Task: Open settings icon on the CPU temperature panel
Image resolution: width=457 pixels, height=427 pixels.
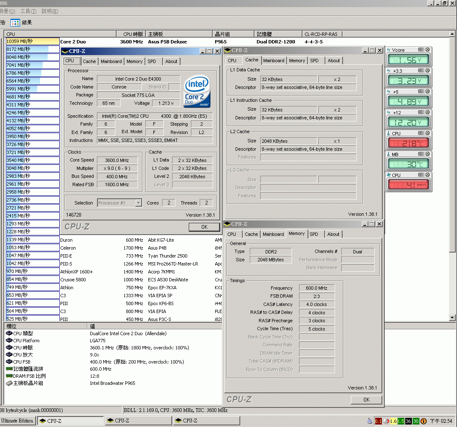Action: pyautogui.click(x=421, y=133)
